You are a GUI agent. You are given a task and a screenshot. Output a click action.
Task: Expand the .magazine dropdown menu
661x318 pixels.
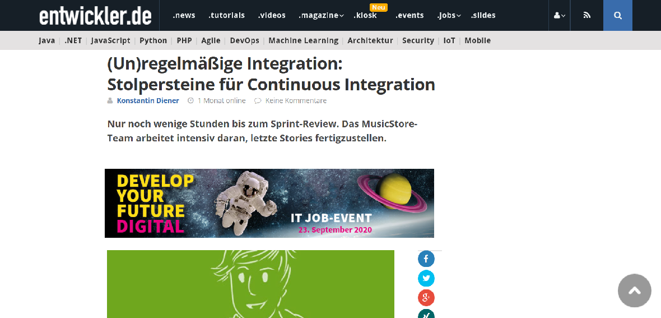321,16
